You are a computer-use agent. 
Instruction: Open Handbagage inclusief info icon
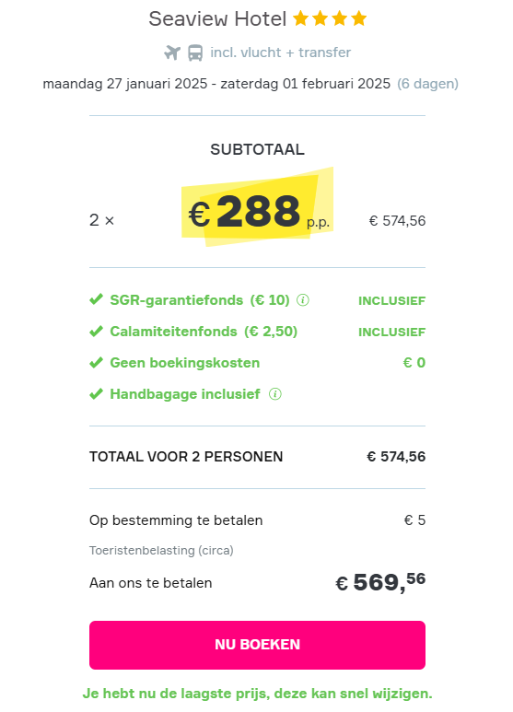[275, 394]
